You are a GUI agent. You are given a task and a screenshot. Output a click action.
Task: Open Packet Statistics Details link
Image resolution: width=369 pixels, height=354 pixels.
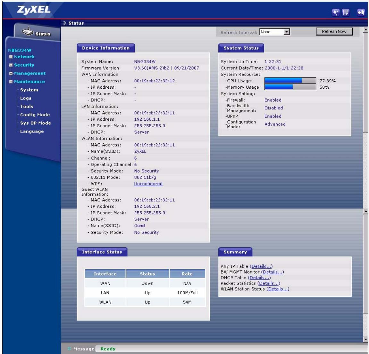[x=269, y=283]
